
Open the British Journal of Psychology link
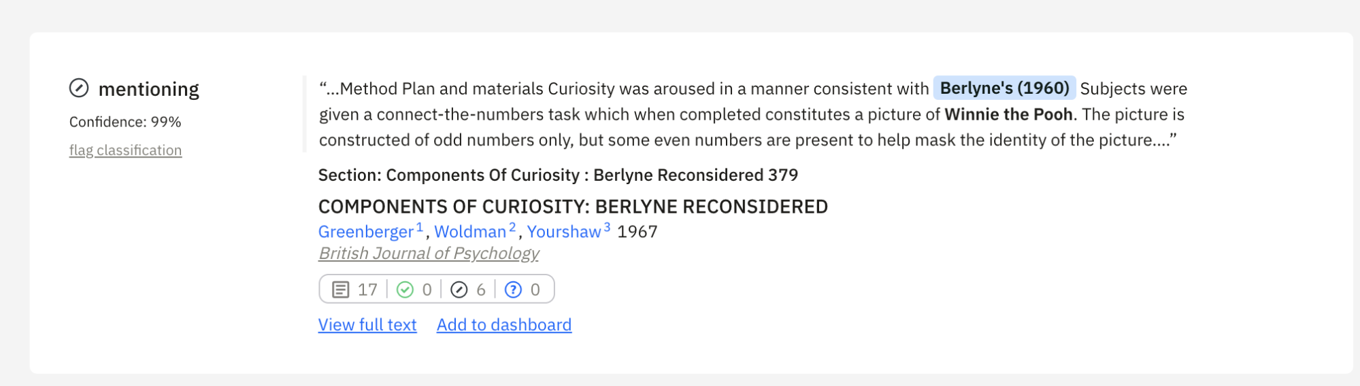[429, 253]
